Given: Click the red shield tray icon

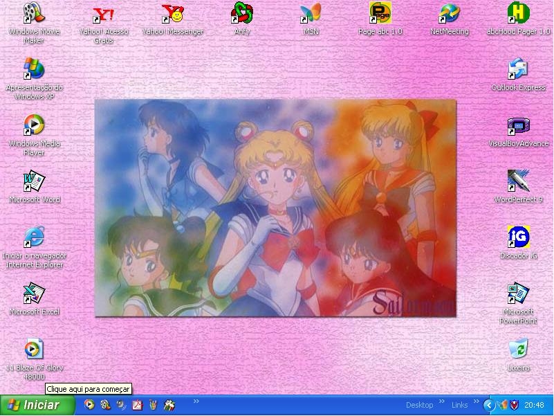Looking at the screenshot, I should click(x=514, y=405).
